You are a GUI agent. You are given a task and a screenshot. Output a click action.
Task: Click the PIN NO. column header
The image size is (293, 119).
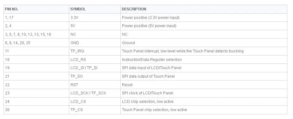click(36, 9)
